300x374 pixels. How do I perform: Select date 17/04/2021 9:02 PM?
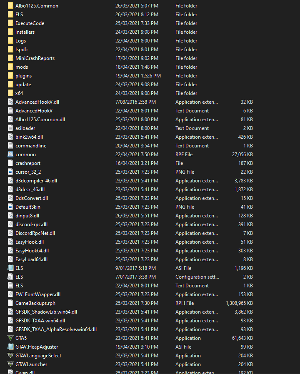(137, 58)
